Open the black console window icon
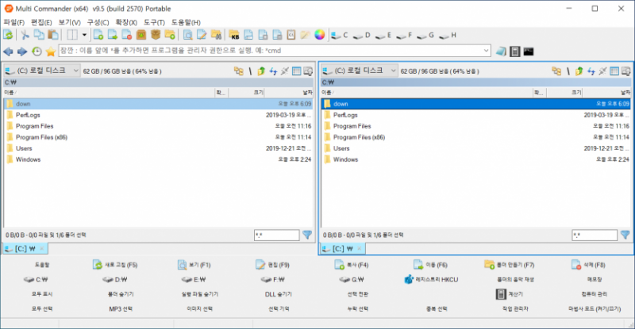635x329 pixels. 529,52
